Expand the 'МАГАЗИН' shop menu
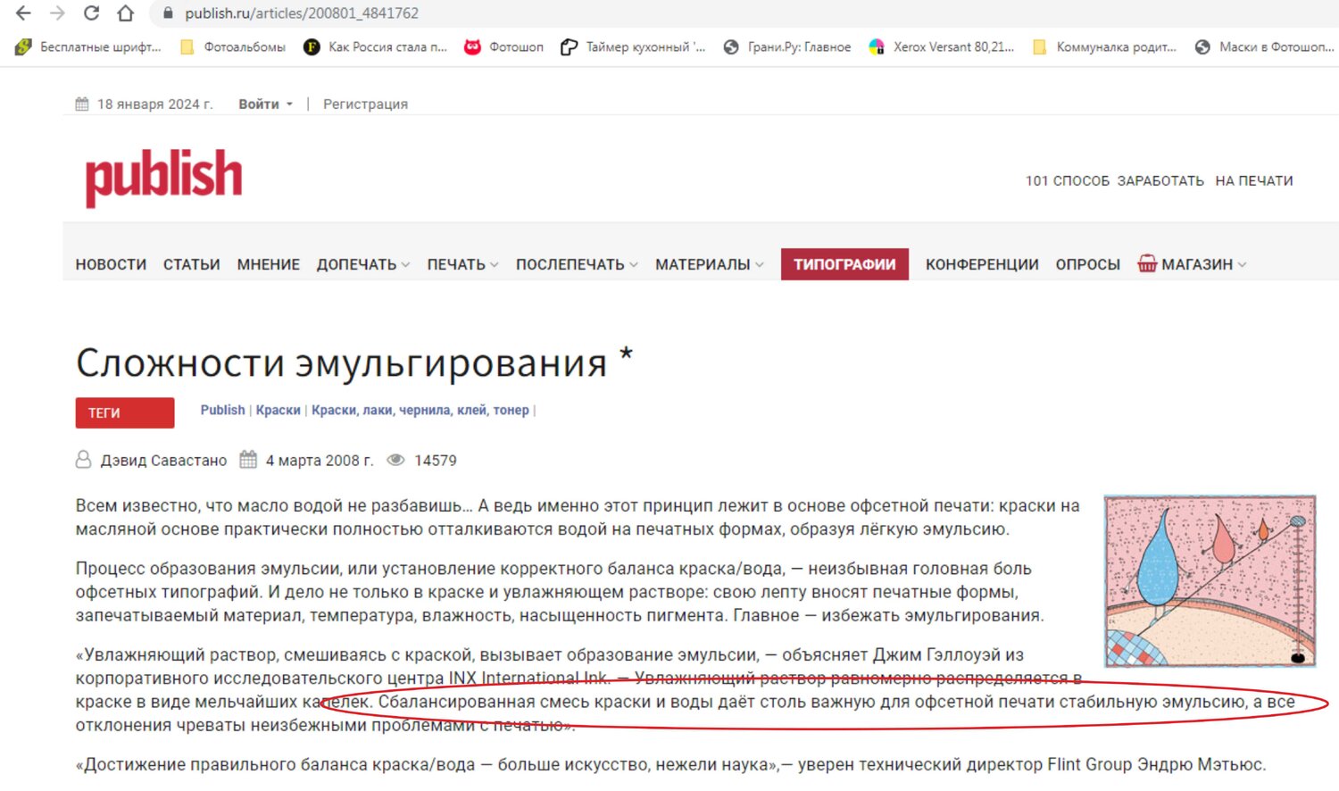Screen dimensions: 1339x791 [x=1203, y=265]
